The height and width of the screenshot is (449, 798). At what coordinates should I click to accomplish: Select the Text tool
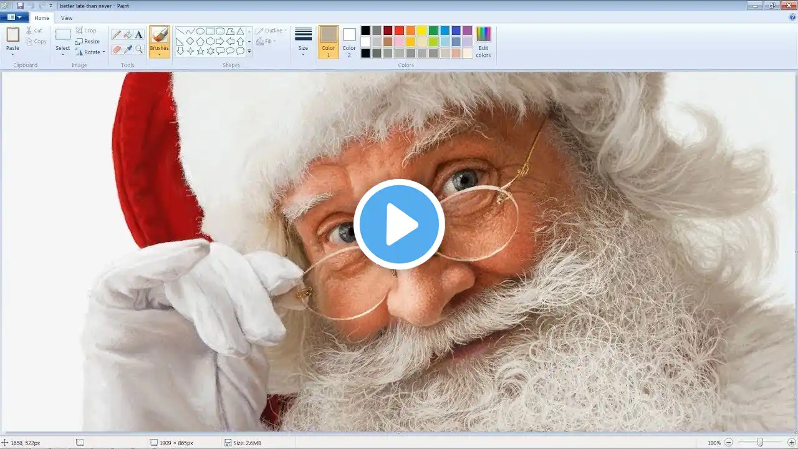pos(139,35)
